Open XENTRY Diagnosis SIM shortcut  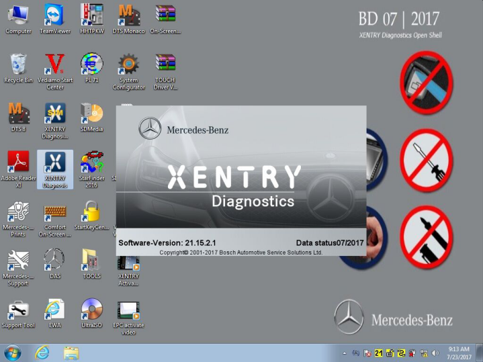tap(55, 121)
